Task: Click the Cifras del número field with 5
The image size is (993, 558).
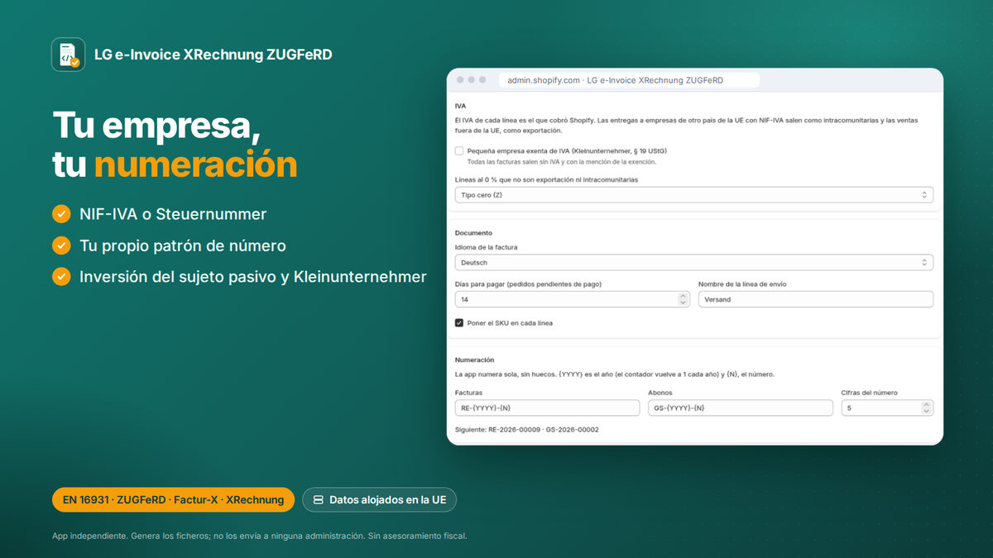Action: (x=887, y=408)
